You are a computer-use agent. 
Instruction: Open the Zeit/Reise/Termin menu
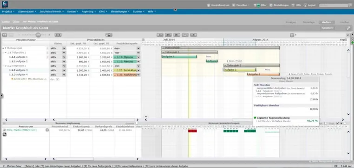[x=52, y=12]
